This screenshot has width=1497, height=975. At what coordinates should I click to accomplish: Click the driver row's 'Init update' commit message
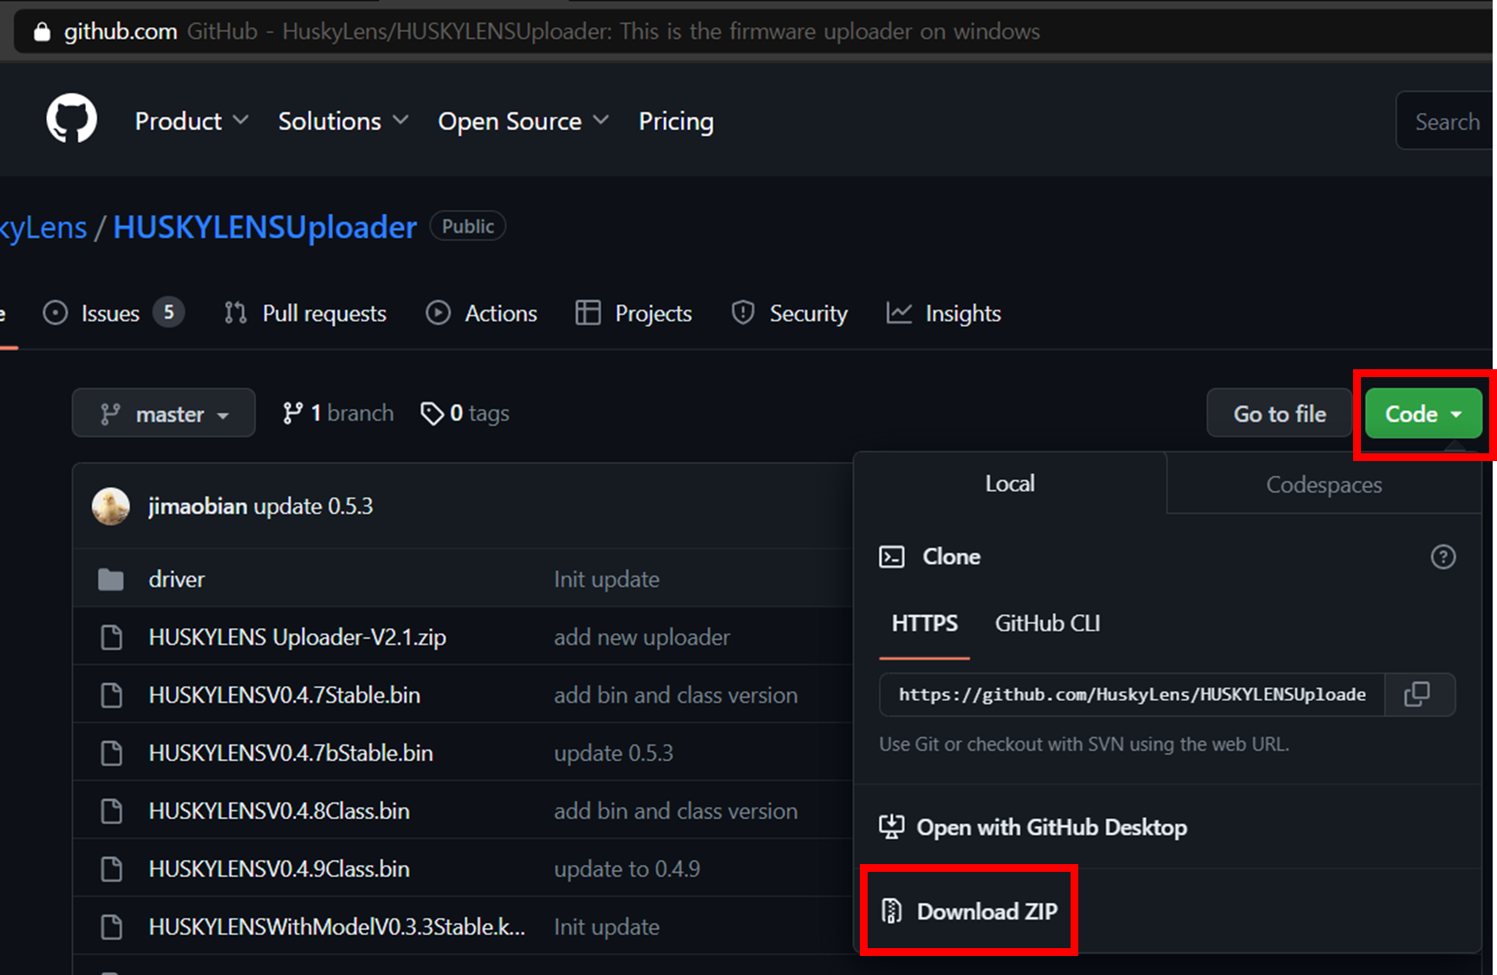(x=607, y=579)
